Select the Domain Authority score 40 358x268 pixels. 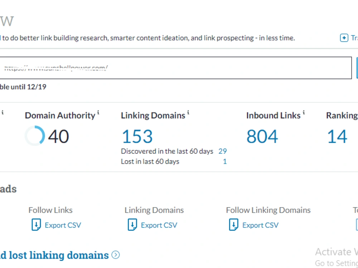[58, 137]
